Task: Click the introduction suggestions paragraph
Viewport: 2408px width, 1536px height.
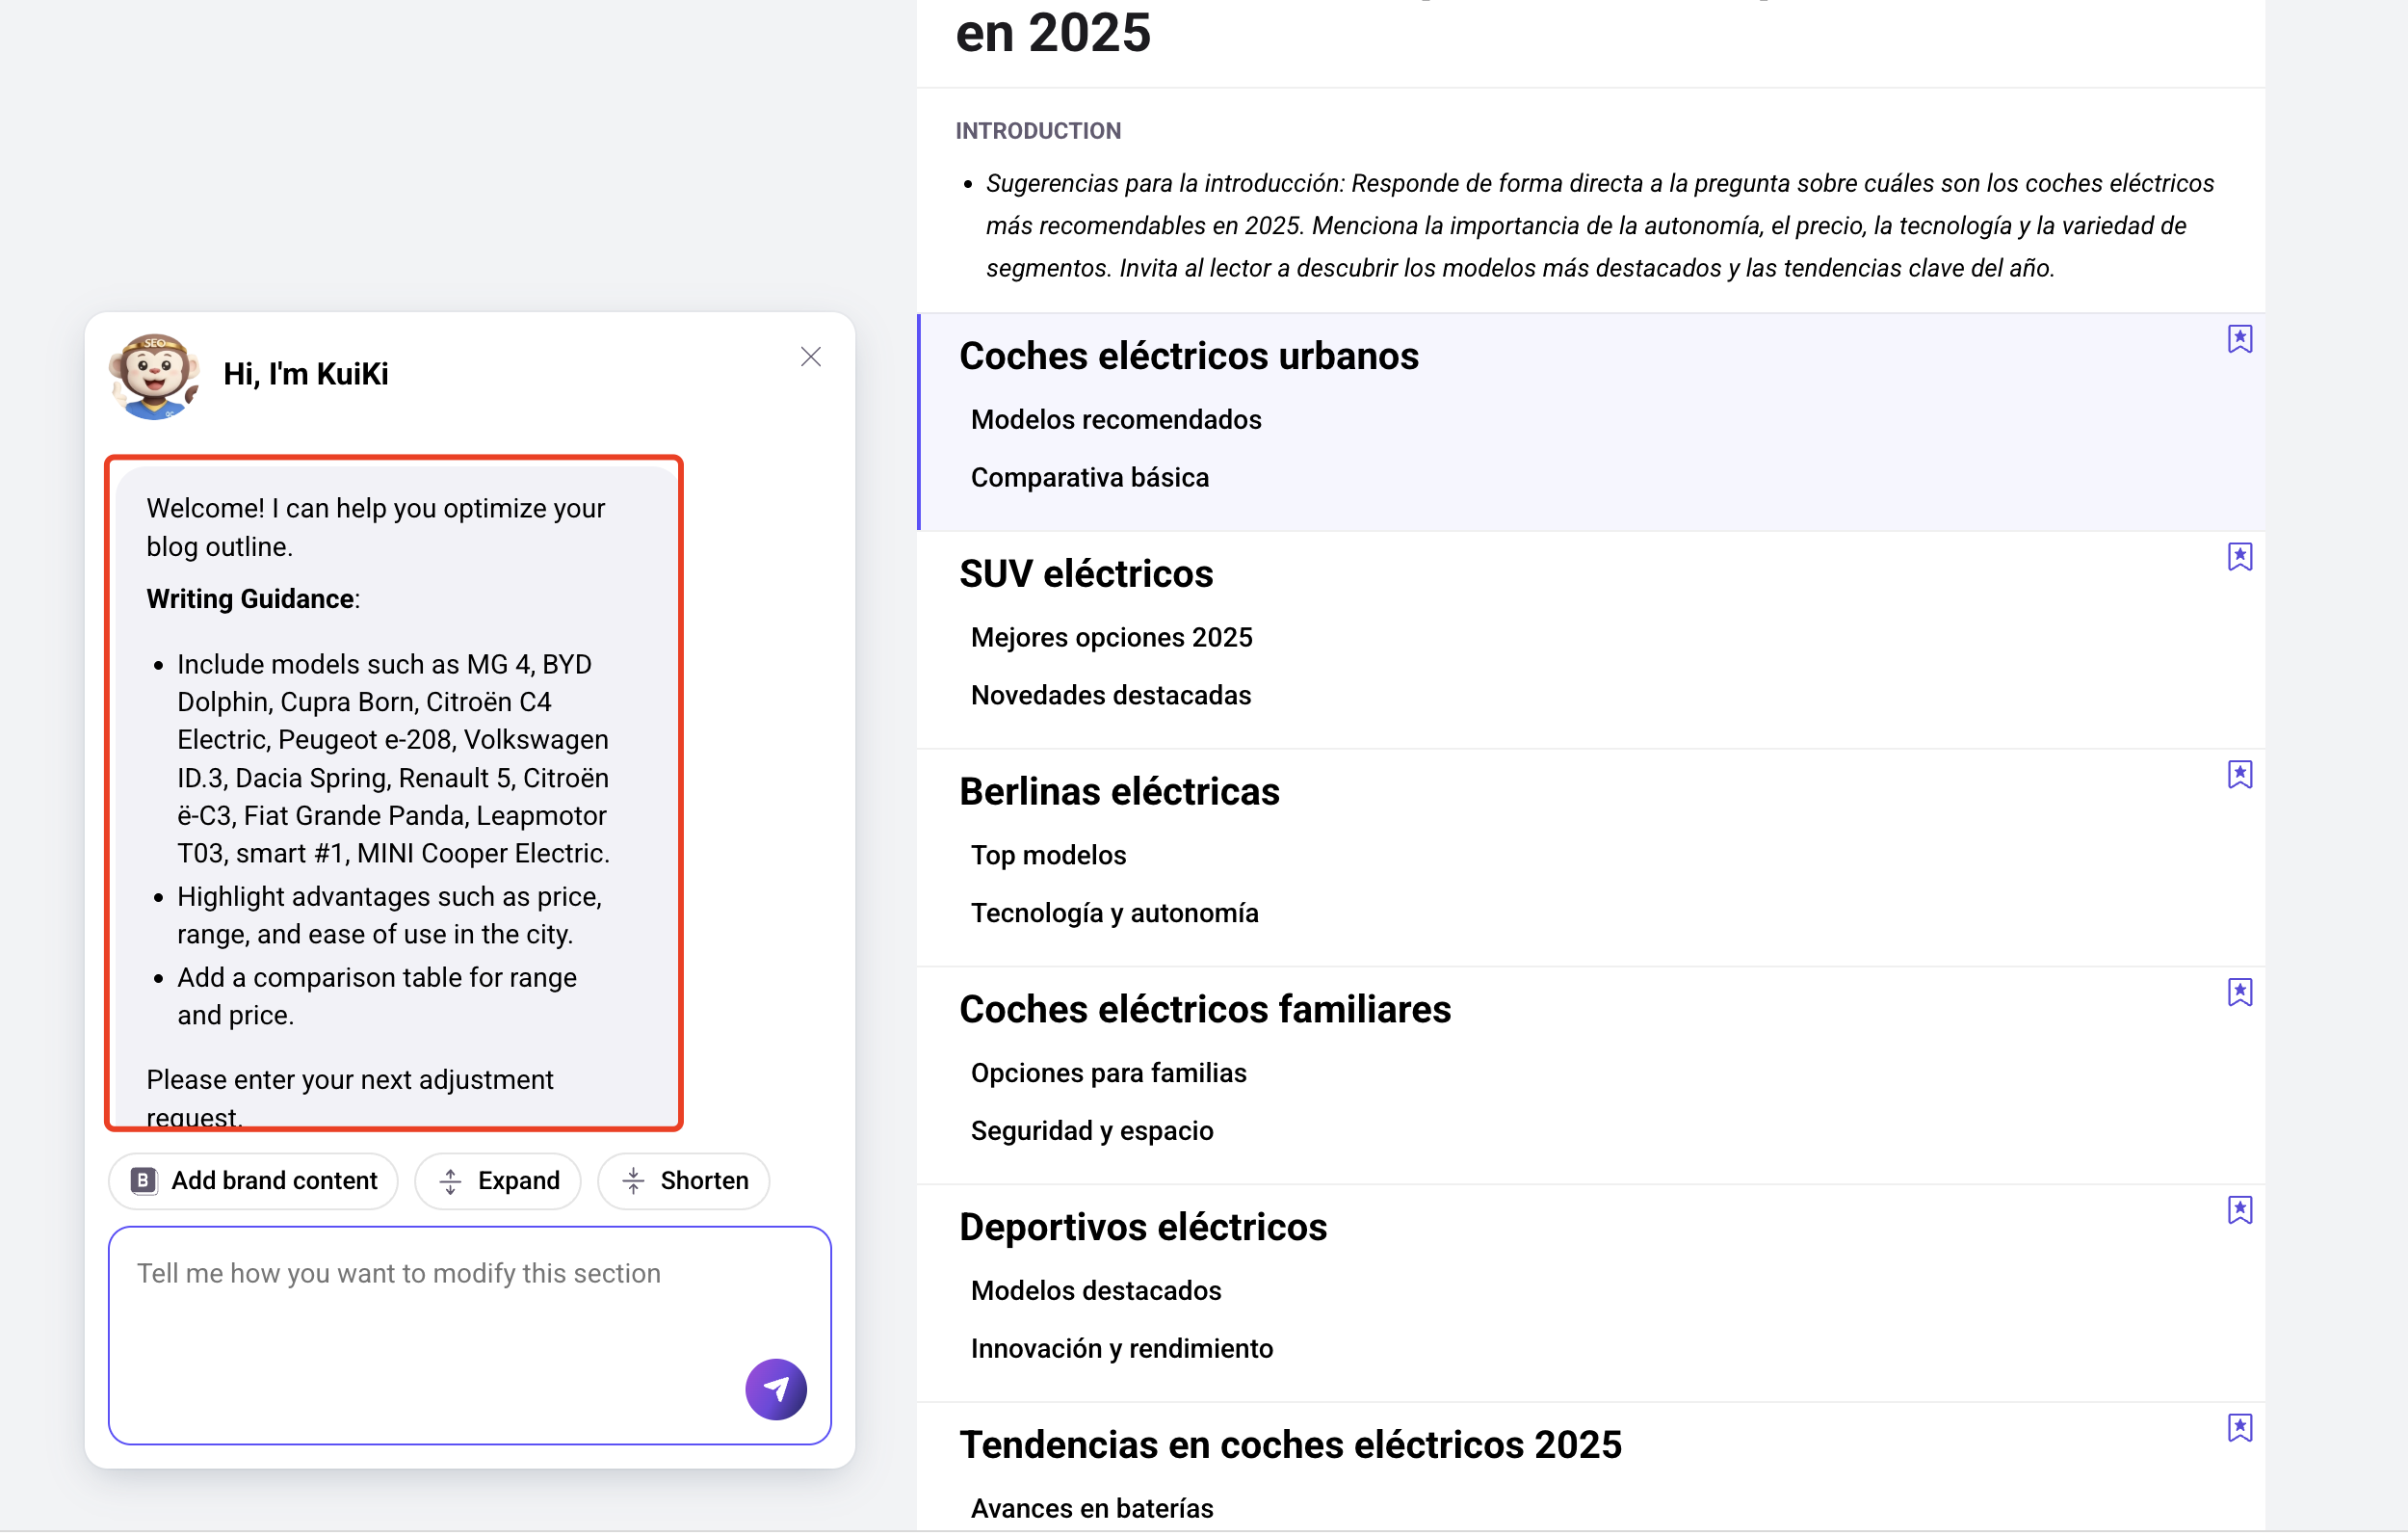Action: [1600, 226]
